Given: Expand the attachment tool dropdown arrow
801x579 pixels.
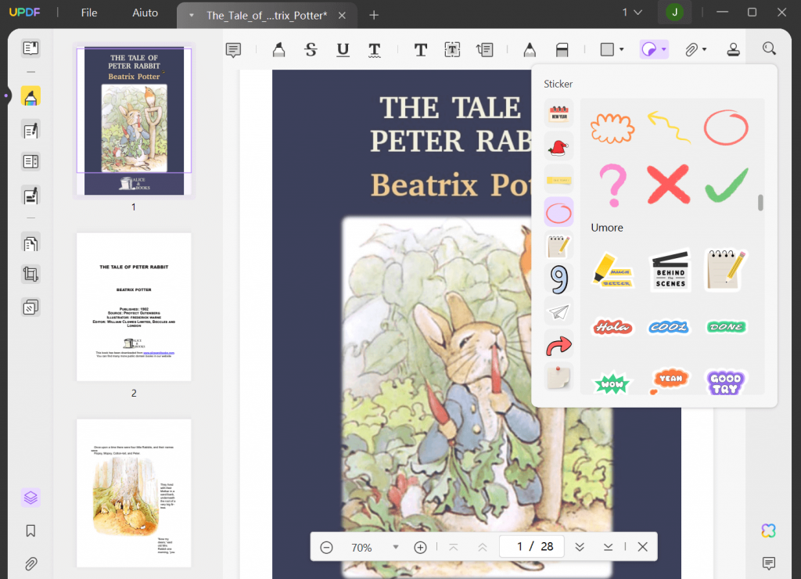Looking at the screenshot, I should [705, 49].
